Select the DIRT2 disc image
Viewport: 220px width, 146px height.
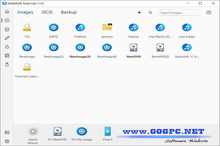tap(53, 31)
